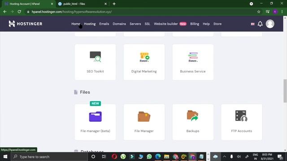287x161 pixels.
Task: Click the ENG IN language indicator
Action: pos(255,157)
